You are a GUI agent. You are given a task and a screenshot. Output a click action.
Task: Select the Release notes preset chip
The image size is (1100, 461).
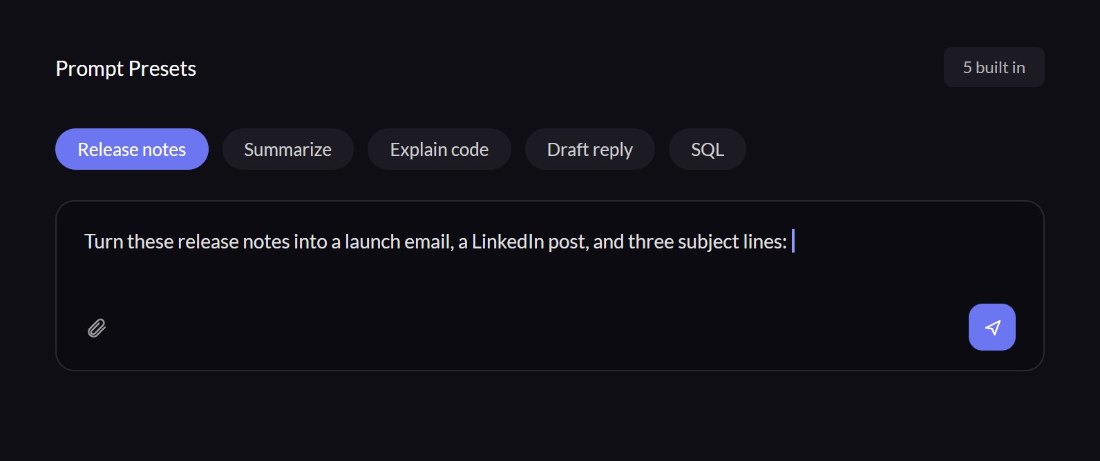pyautogui.click(x=132, y=149)
